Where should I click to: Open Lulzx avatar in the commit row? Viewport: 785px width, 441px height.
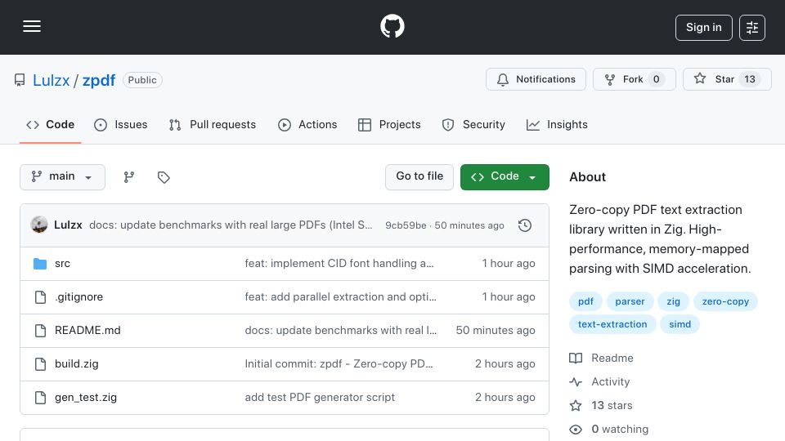(39, 225)
